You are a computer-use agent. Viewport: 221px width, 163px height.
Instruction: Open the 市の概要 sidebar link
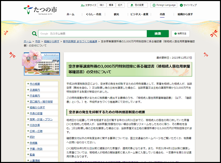click(35, 84)
